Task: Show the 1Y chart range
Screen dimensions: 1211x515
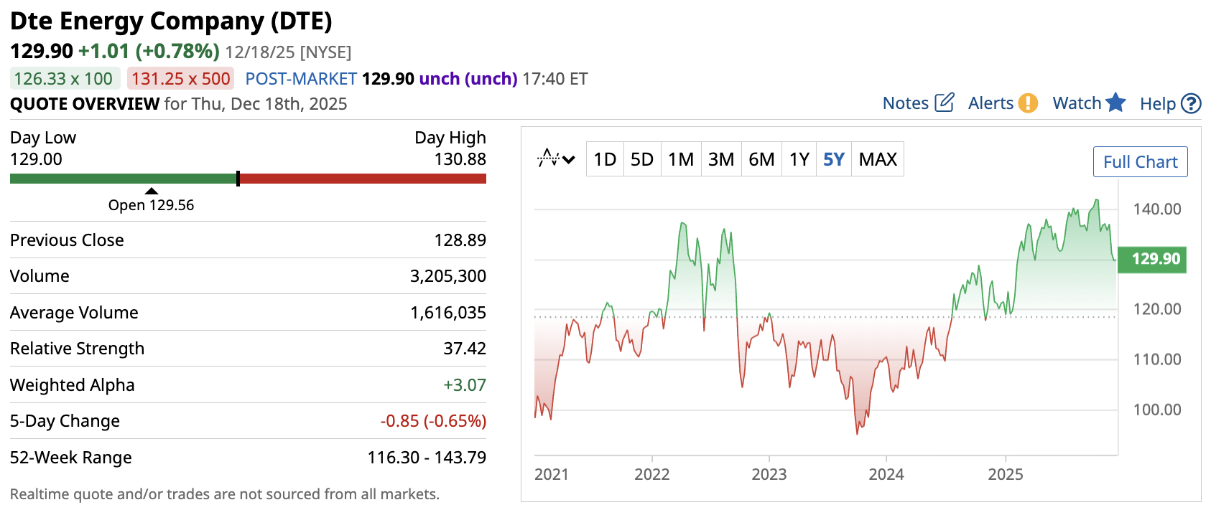Action: [799, 159]
